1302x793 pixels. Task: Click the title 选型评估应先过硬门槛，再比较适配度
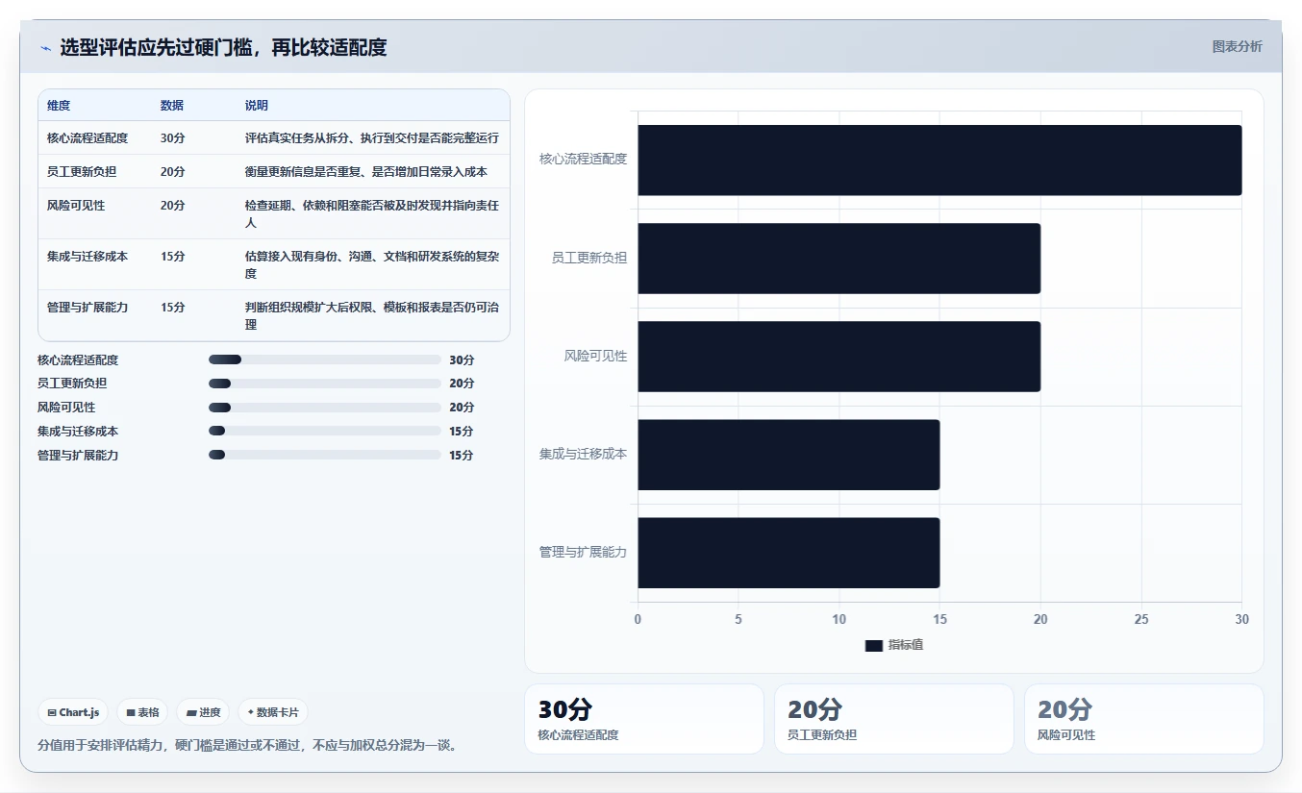point(223,47)
